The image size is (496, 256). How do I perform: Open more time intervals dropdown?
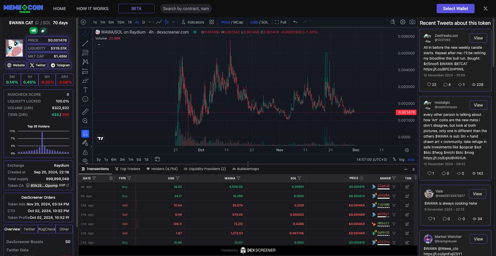pyautogui.click(x=150, y=22)
